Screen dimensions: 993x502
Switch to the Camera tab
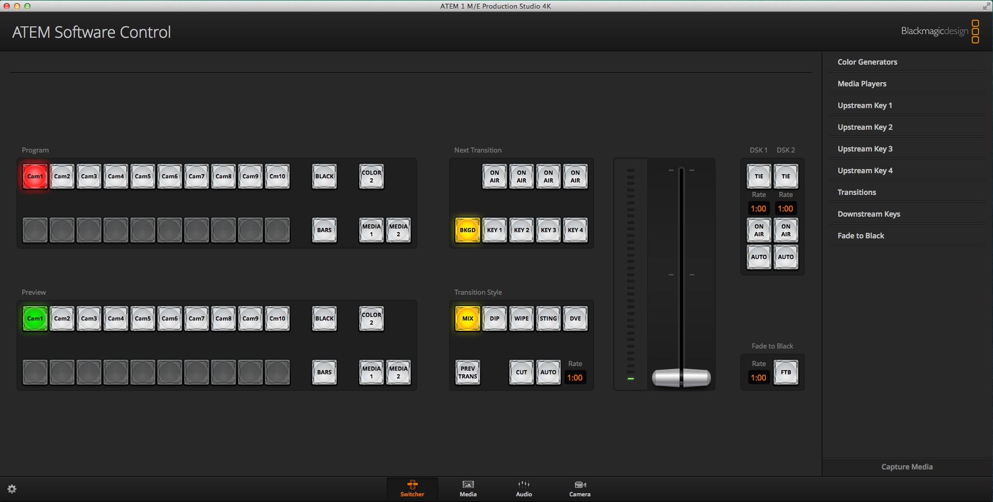(580, 489)
